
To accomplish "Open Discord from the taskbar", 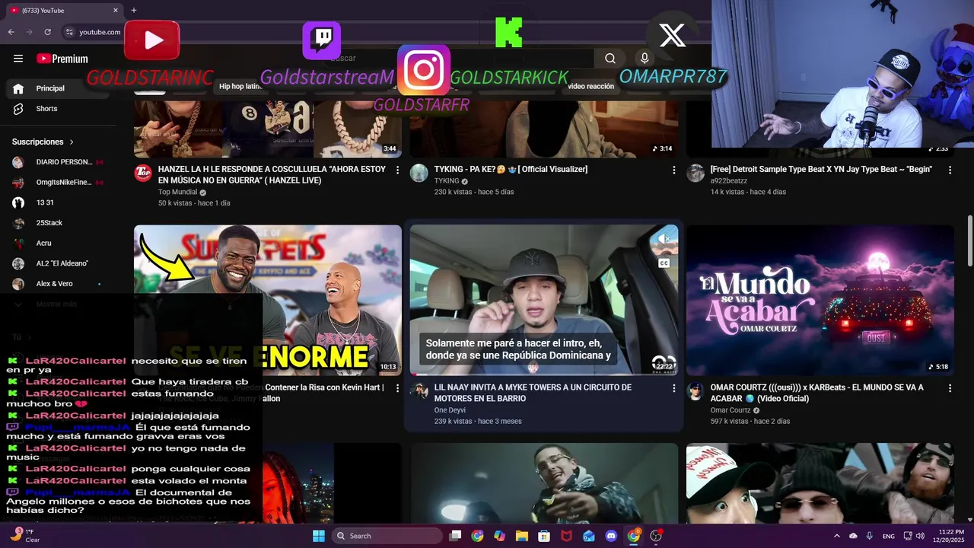I will pyautogui.click(x=611, y=536).
